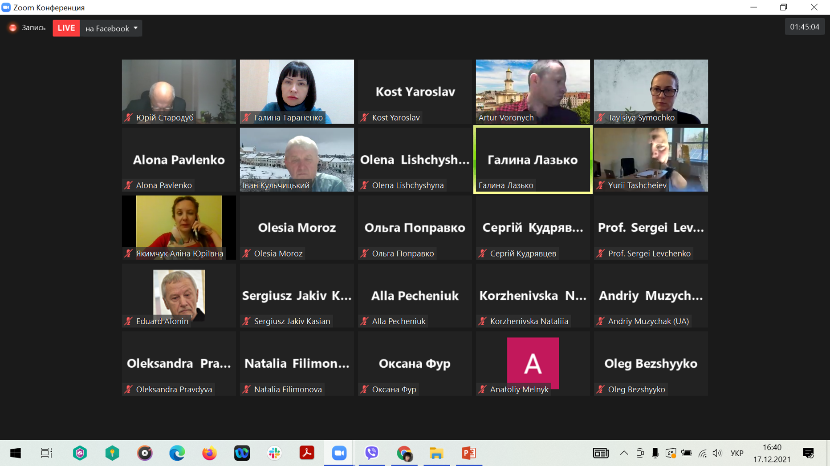Select Іван Кульчицький's video tile
Image resolution: width=830 pixels, height=466 pixels.
pyautogui.click(x=297, y=160)
